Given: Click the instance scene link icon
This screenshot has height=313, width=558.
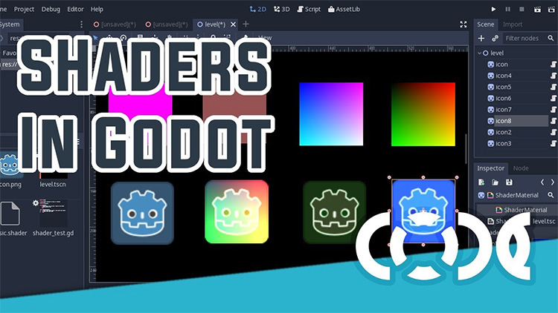Looking at the screenshot, I should click(495, 38).
